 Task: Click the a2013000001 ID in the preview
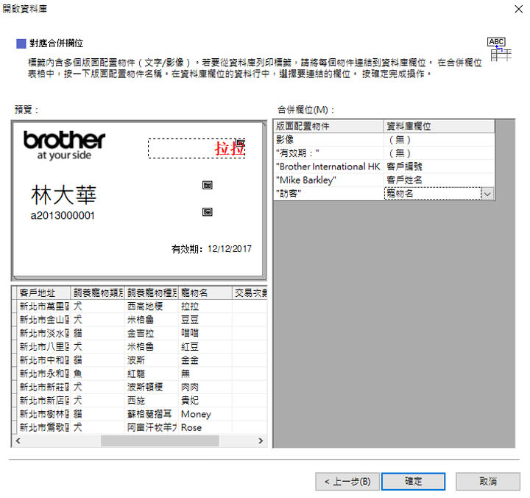pos(63,216)
